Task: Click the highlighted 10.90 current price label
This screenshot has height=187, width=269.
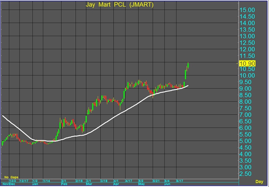Action: click(248, 64)
